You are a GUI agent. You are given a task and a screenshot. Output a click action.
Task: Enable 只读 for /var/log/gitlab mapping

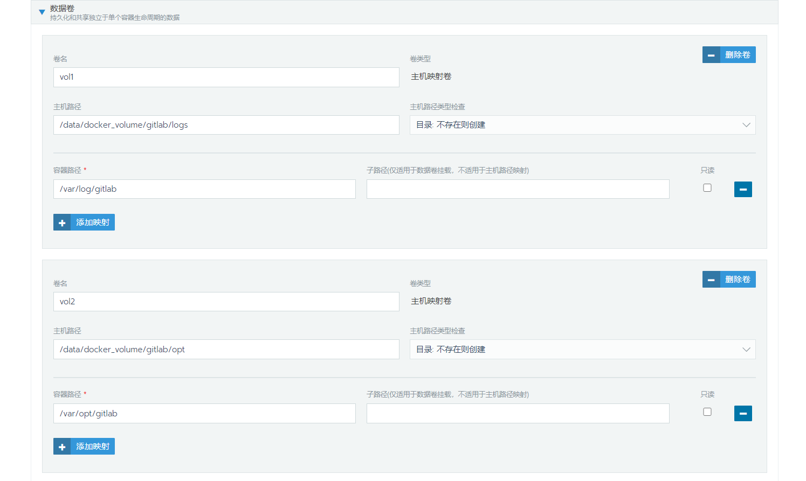707,188
